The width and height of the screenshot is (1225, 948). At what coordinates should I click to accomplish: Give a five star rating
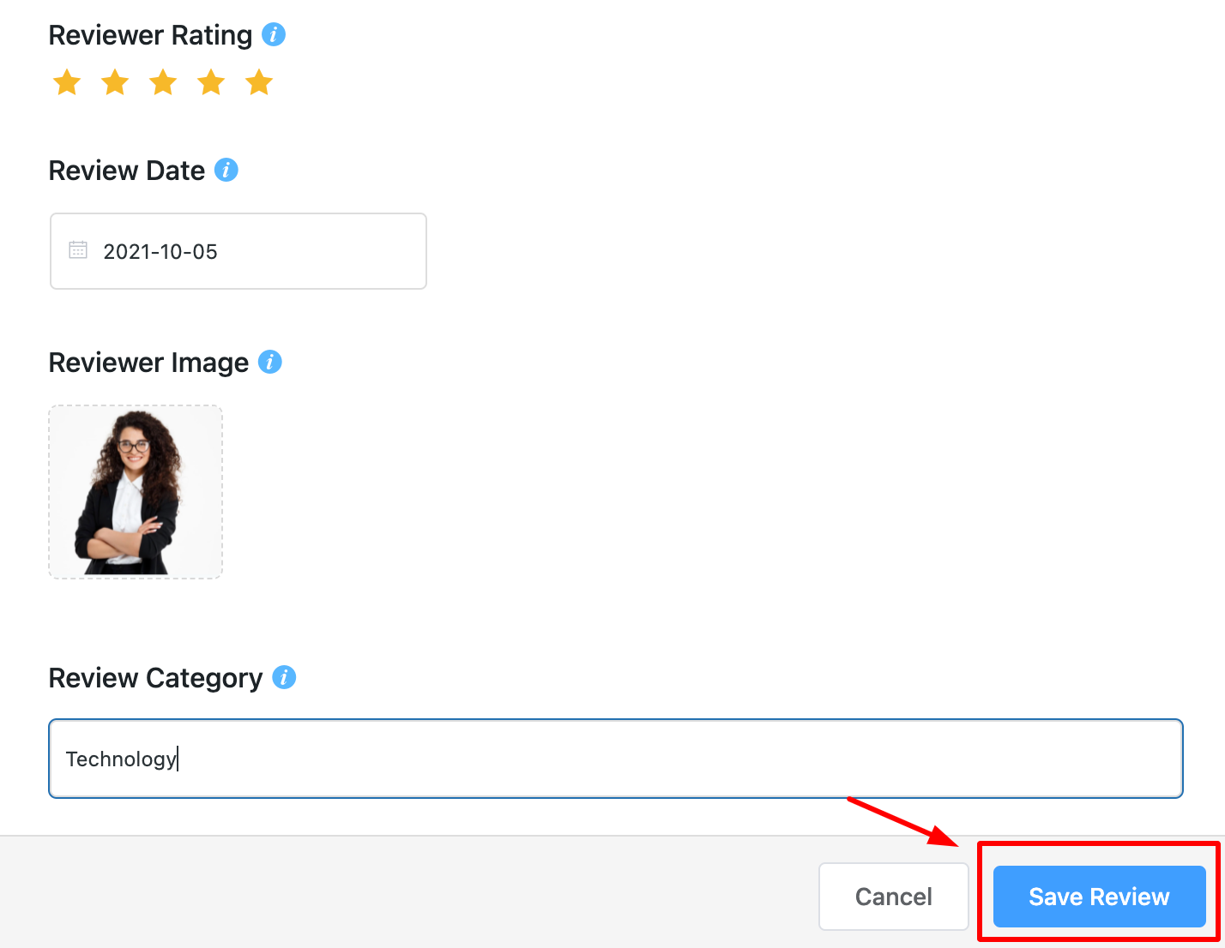(259, 83)
